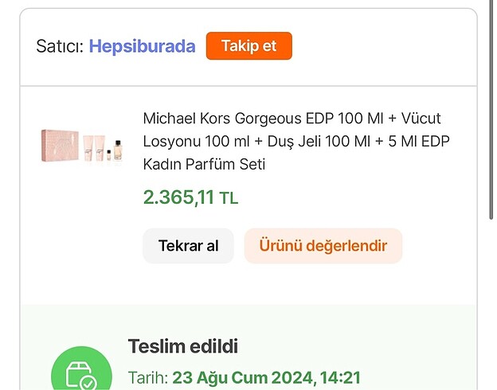The image size is (497, 390).
Task: Click the checkmark badge on the package icon
Action: [88, 383]
